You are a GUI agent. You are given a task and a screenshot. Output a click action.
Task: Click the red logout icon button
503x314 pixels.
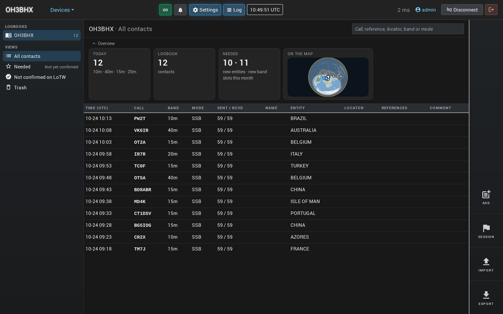[x=491, y=10]
